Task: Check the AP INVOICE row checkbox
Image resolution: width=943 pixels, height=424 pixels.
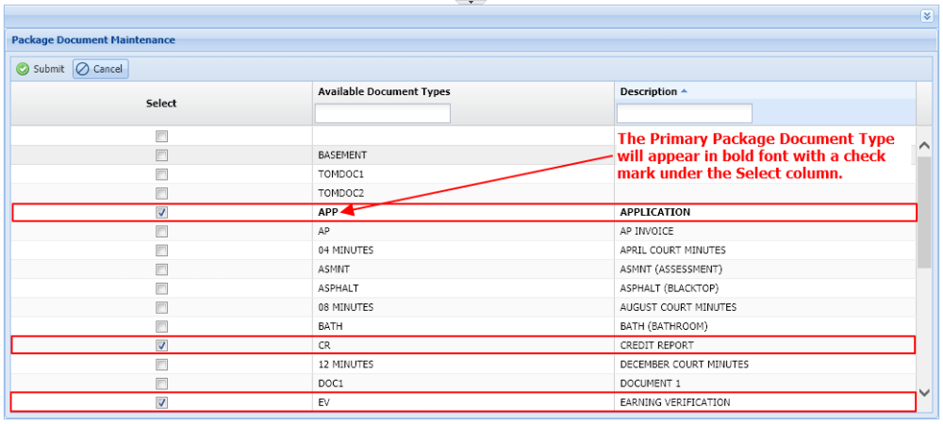Action: [161, 231]
